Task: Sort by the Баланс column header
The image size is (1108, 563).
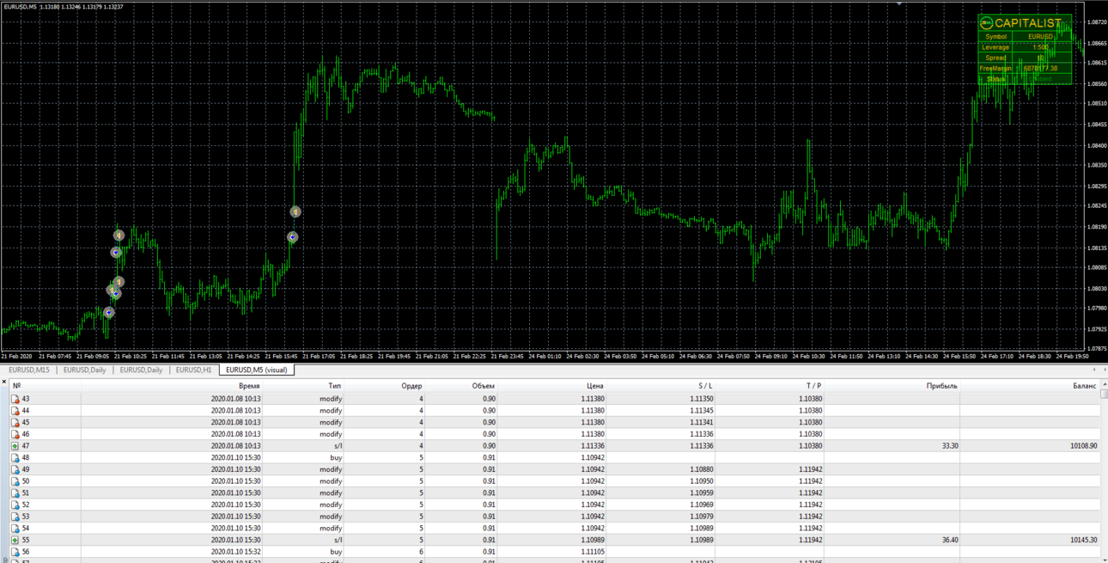Action: coord(1085,386)
